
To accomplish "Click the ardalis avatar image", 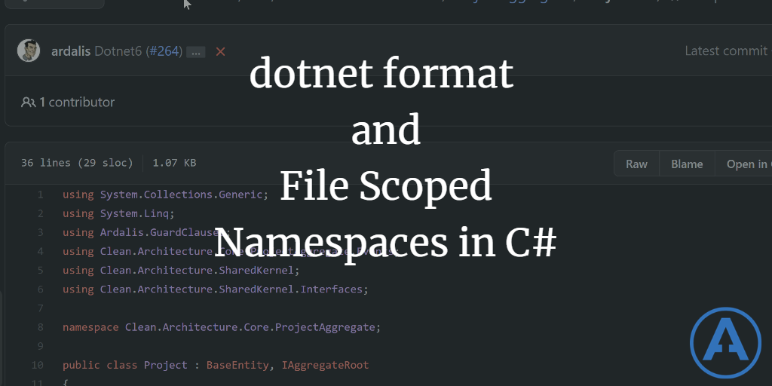I will click(x=29, y=51).
